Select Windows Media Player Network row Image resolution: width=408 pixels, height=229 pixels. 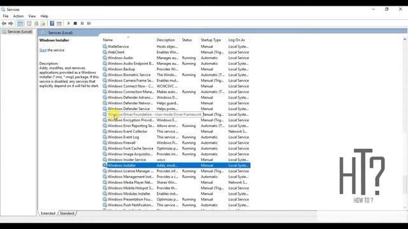(x=176, y=183)
